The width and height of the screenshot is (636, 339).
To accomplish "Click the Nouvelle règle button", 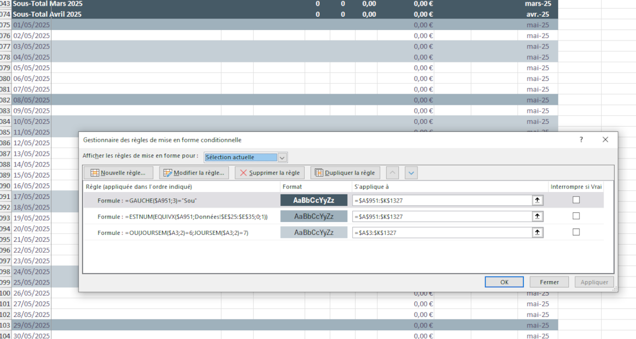I will coord(118,173).
